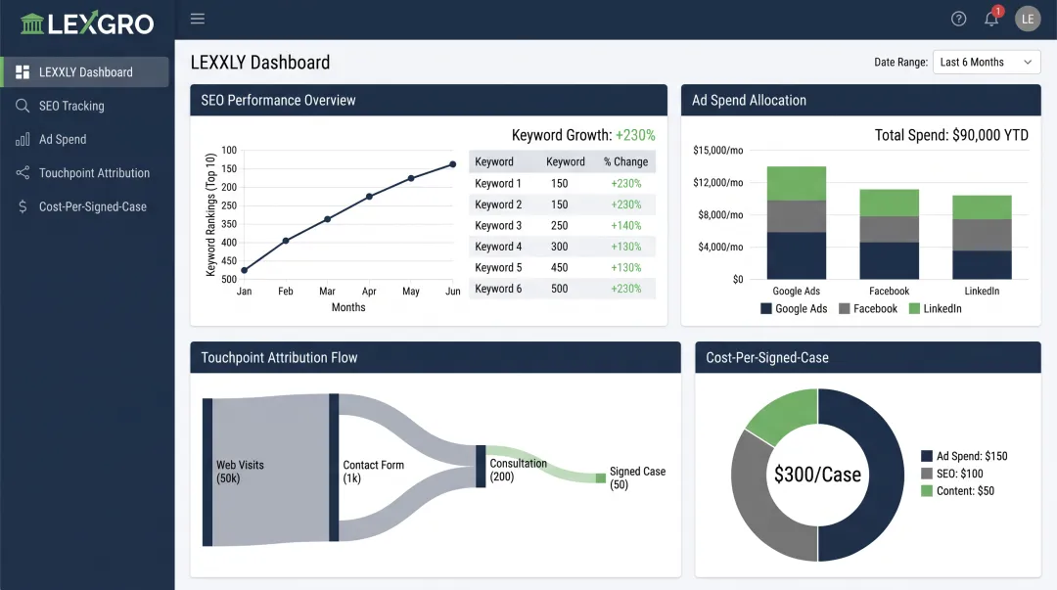
Task: Click Total Spend: $90,000 YTD text
Action: pos(951,135)
